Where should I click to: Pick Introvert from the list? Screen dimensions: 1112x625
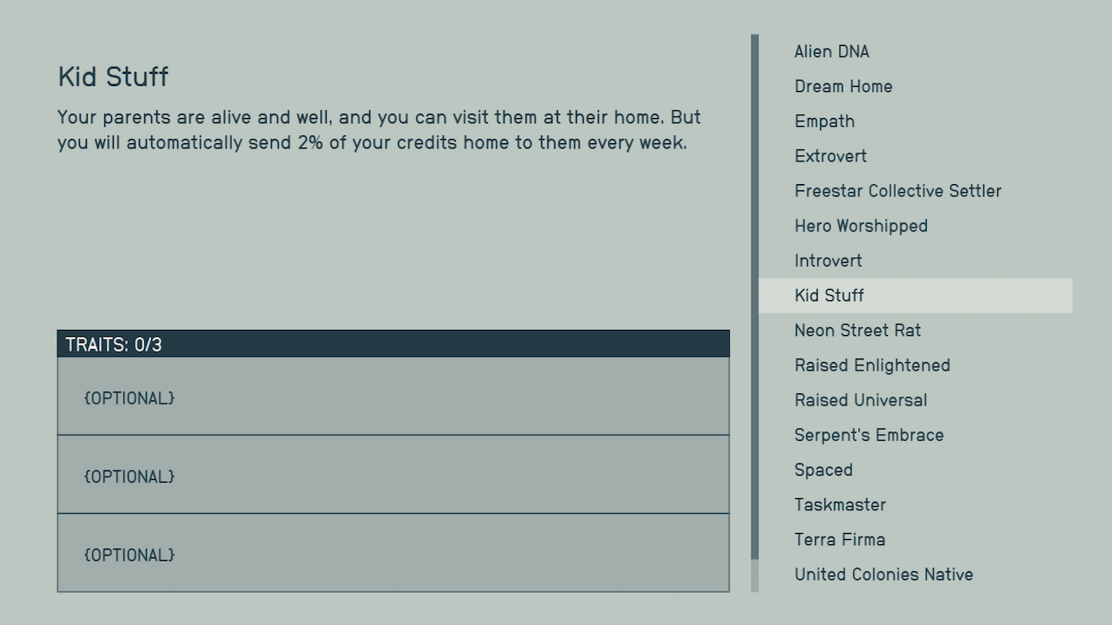pyautogui.click(x=828, y=260)
